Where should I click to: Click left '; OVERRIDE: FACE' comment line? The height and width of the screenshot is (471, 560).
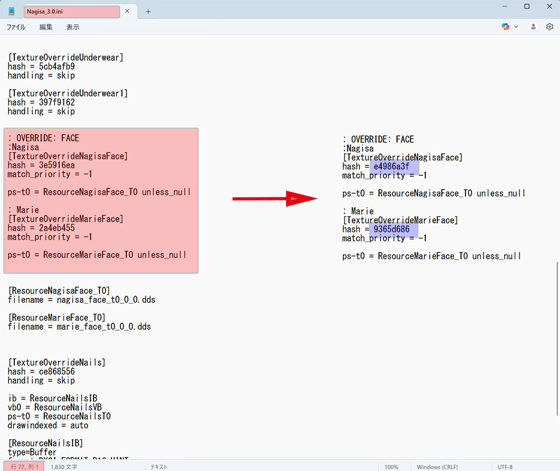[x=43, y=138]
